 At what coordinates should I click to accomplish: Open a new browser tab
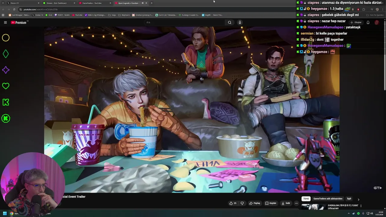151,3
